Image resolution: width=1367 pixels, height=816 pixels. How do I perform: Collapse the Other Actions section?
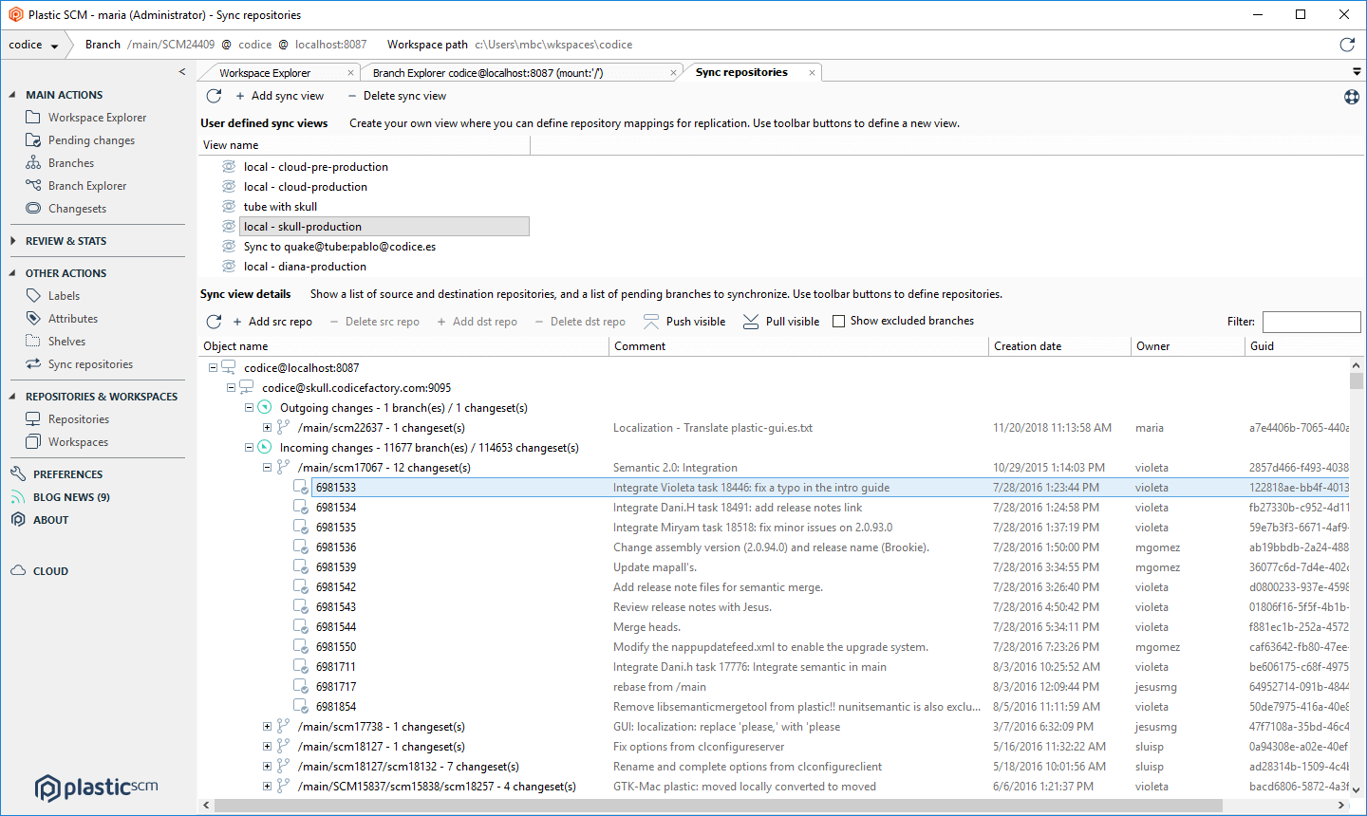click(12, 273)
